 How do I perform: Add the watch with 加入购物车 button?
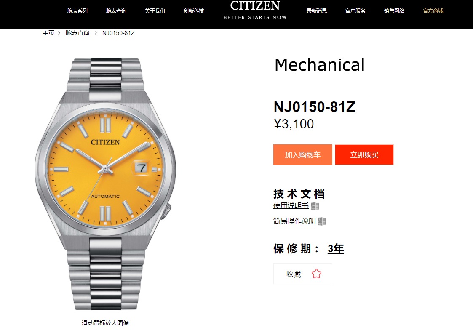click(x=302, y=154)
